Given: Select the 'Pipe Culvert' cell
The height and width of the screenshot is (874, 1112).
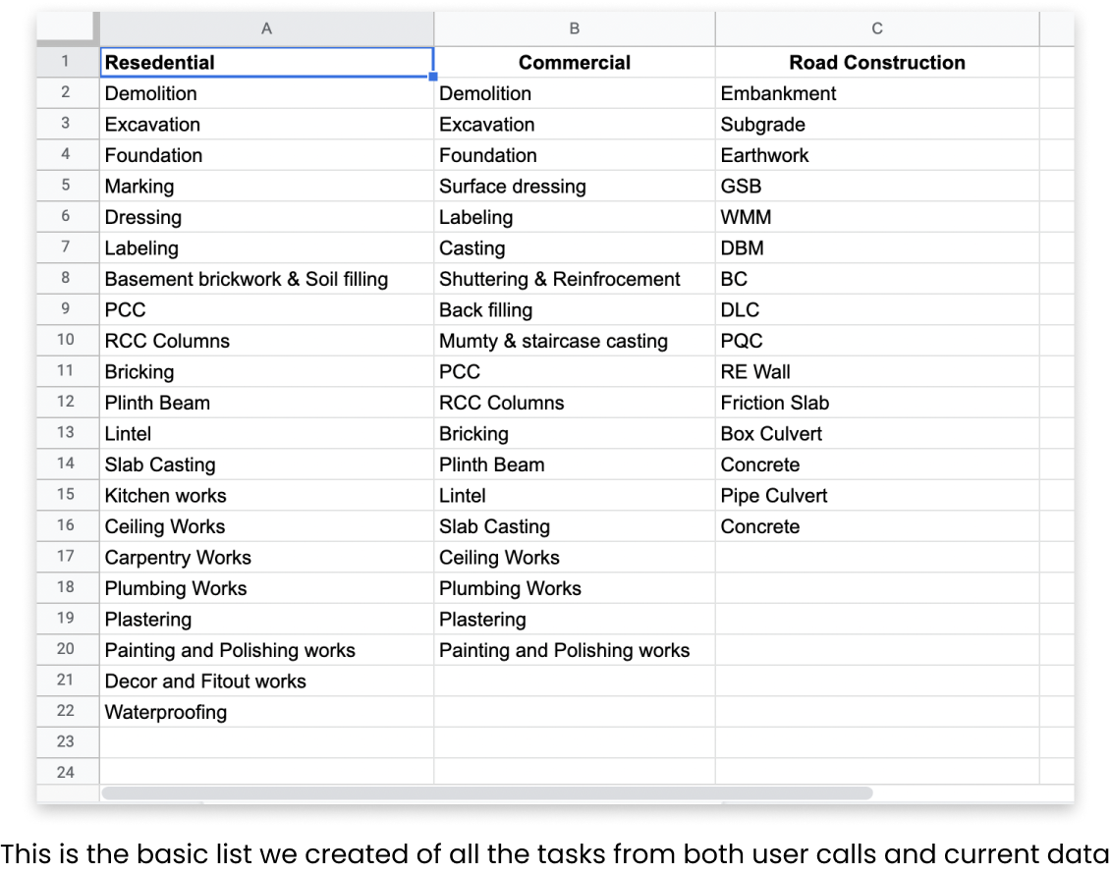Looking at the screenshot, I should pyautogui.click(x=774, y=496).
